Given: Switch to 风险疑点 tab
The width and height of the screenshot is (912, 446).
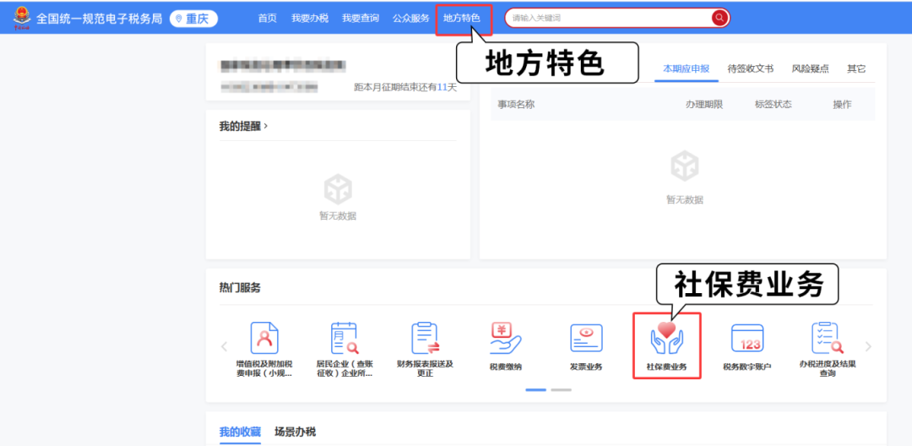Looking at the screenshot, I should [x=810, y=68].
